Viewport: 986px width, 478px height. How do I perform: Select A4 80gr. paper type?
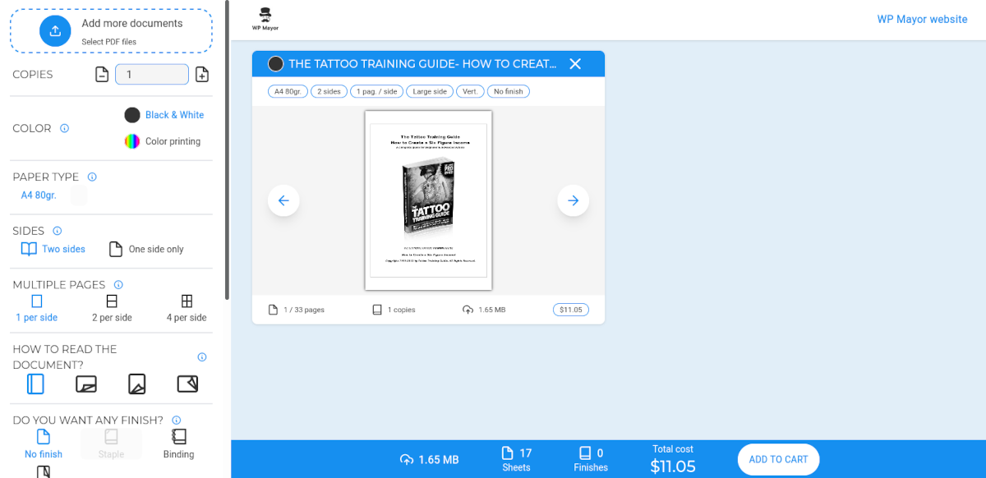tap(39, 195)
